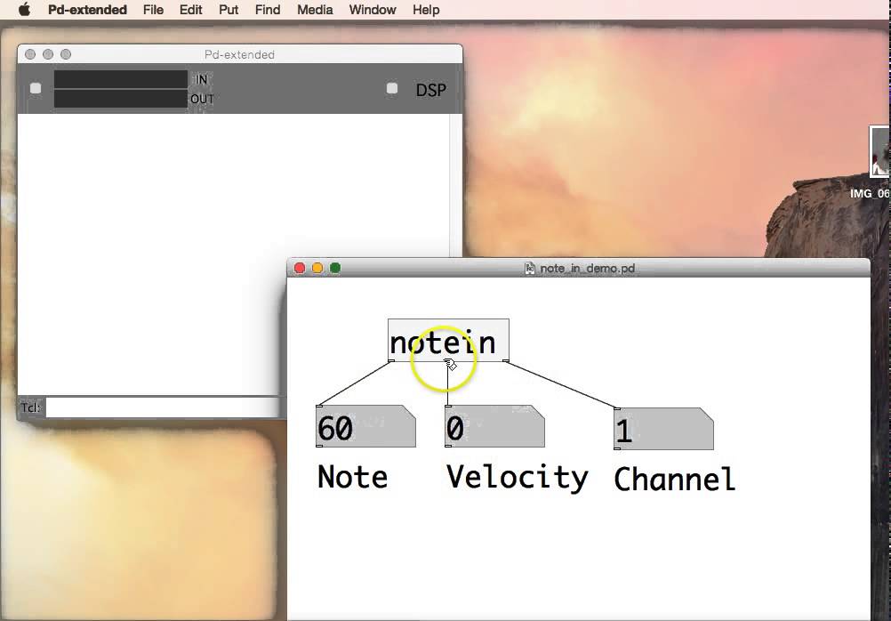Click the notein right outlet
Viewport: 891px width, 621px height.
click(506, 360)
